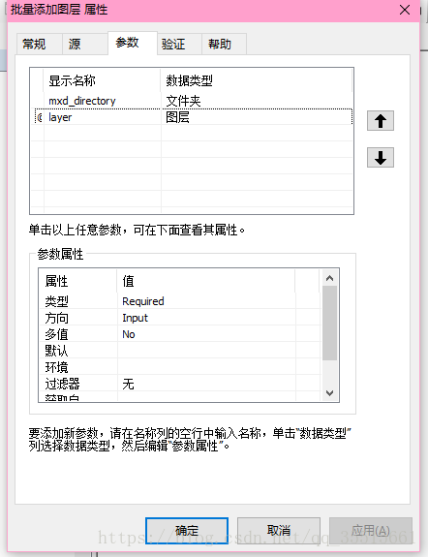
Task: Click the 多值 property label
Action: click(57, 334)
